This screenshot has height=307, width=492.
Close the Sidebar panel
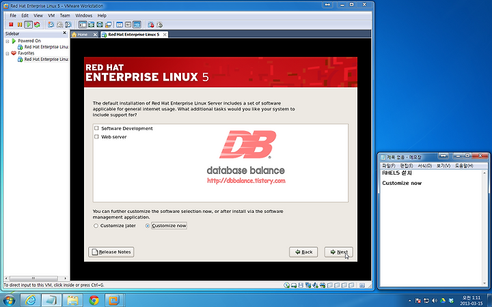pyautogui.click(x=65, y=33)
